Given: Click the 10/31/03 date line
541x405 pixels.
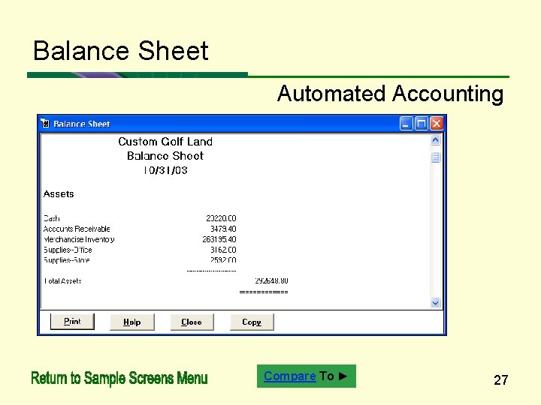Looking at the screenshot, I should 165,170.
